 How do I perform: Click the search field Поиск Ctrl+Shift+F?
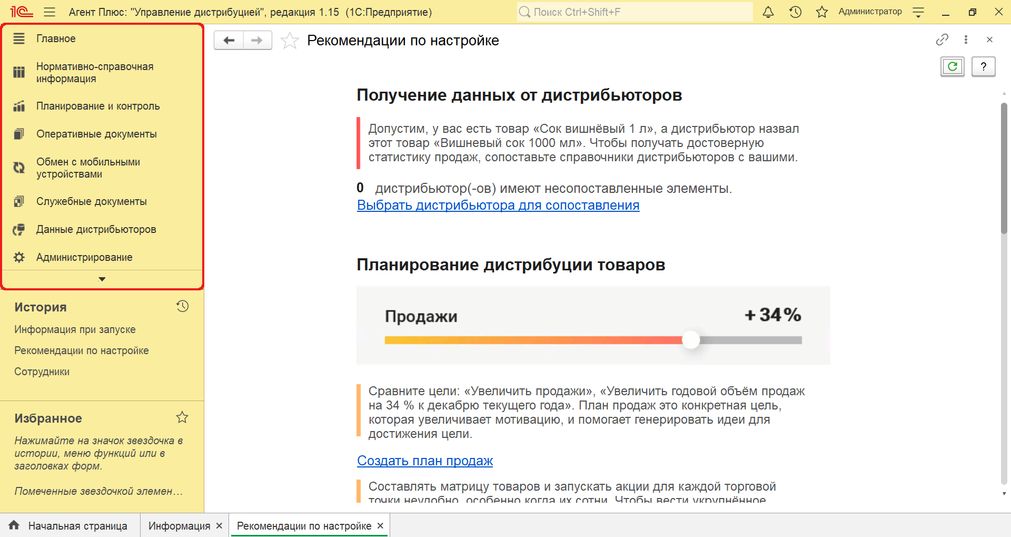[635, 12]
